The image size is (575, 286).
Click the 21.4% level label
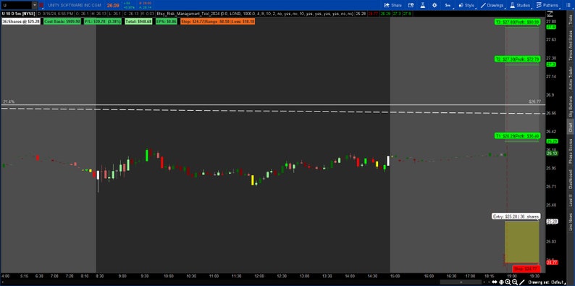point(9,101)
